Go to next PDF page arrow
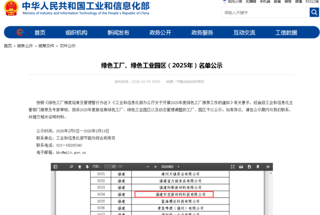This screenshot has width=320, height=215. 87,167
